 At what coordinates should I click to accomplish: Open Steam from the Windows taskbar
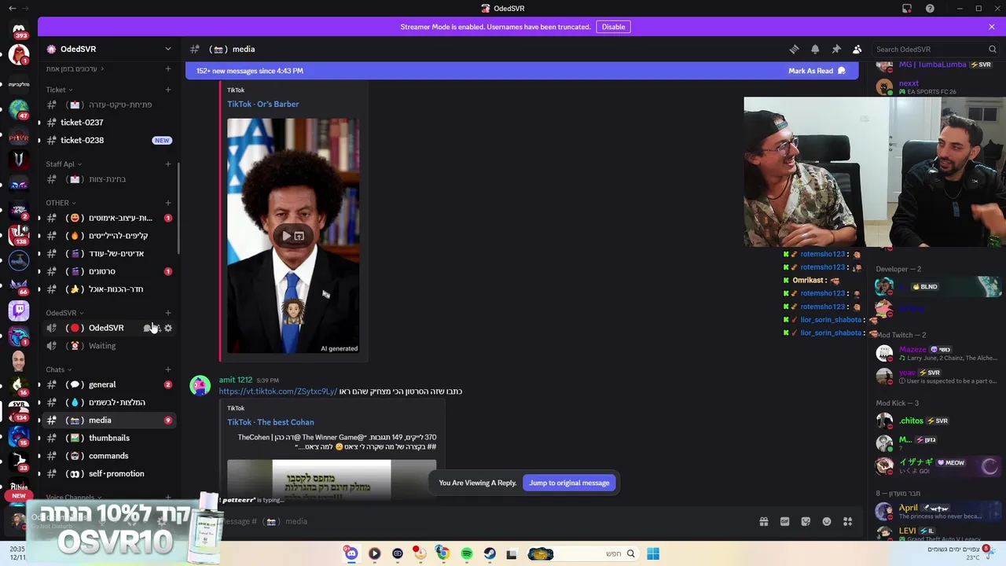[489, 553]
